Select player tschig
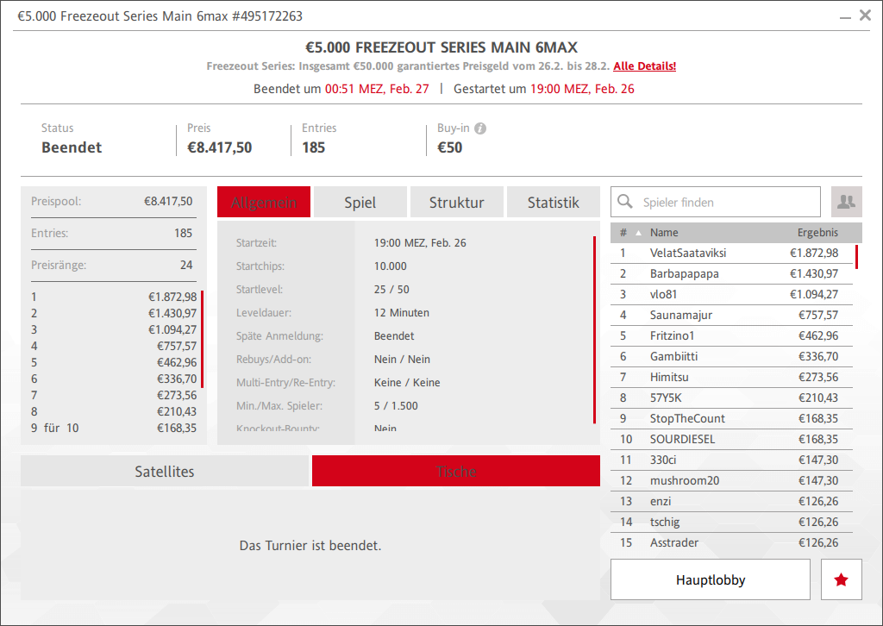This screenshot has height=626, width=883. pos(731,522)
